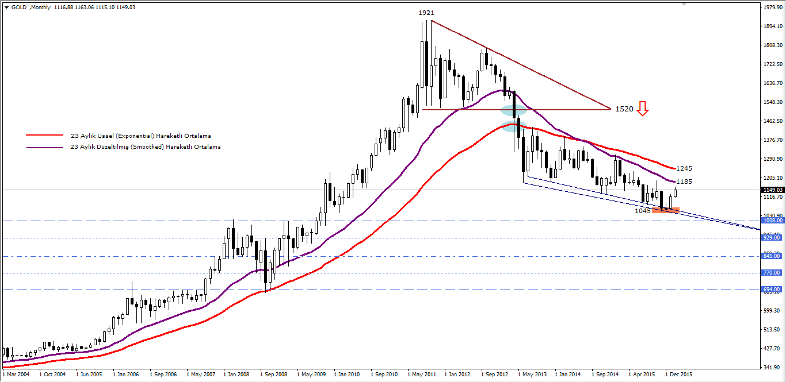Viewport: 786px width, 382px height.
Task: Select the 1921 peak text label
Action: click(x=426, y=13)
